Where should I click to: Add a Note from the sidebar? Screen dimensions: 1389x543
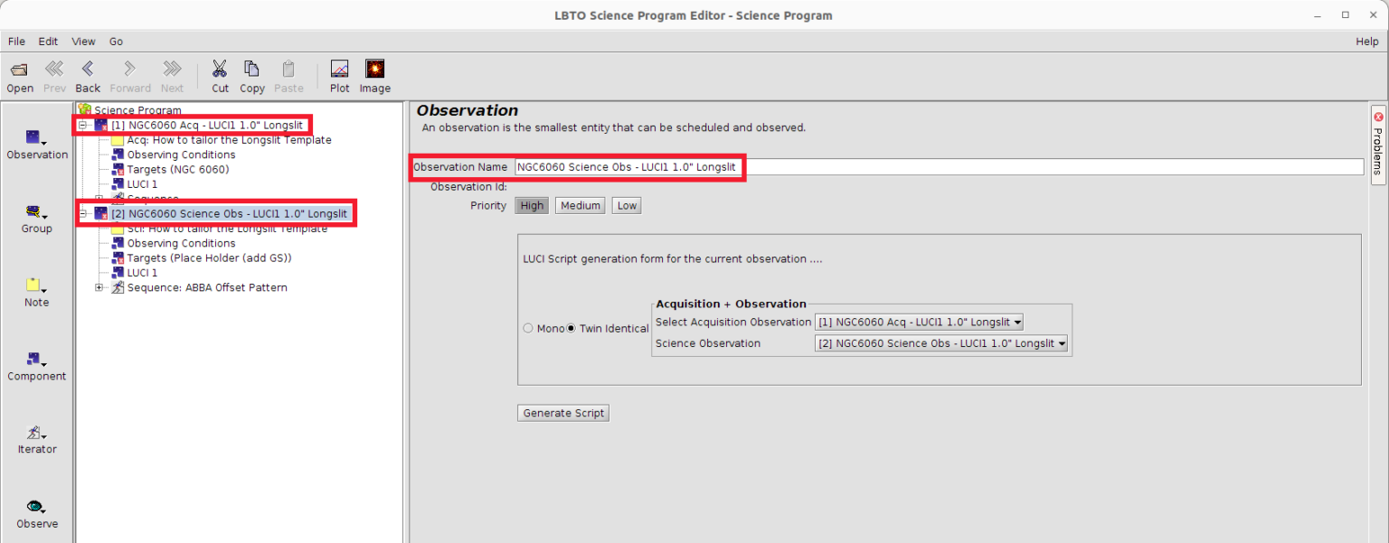(x=36, y=286)
